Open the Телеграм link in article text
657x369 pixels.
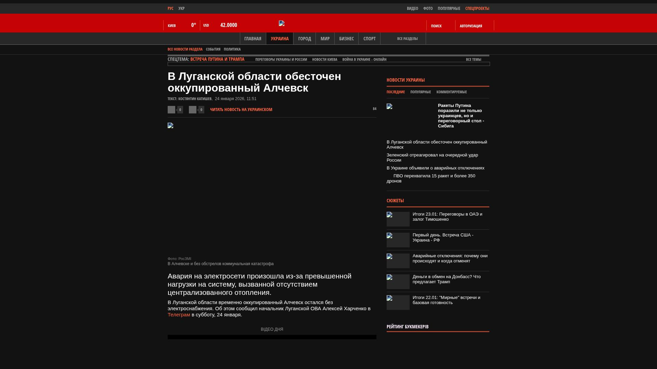pos(179,315)
